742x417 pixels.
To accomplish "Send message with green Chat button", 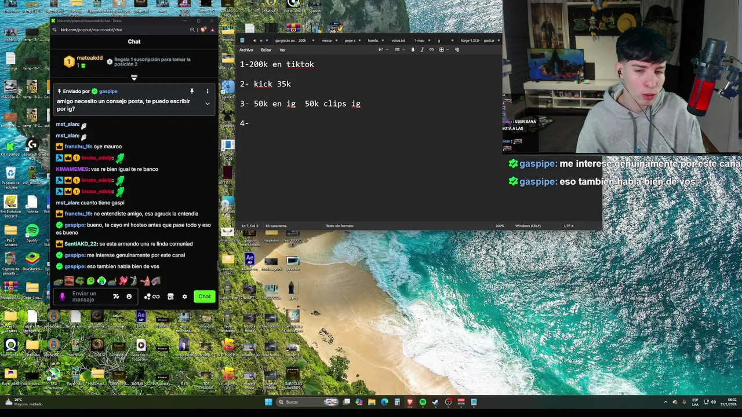I will tap(204, 297).
